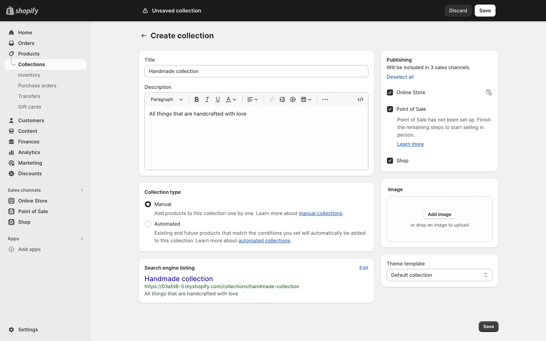Insert an image into the description
The height and width of the screenshot is (341, 546).
[x=282, y=99]
